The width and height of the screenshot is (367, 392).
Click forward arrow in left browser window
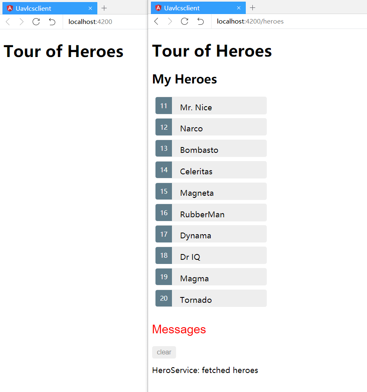(21, 22)
